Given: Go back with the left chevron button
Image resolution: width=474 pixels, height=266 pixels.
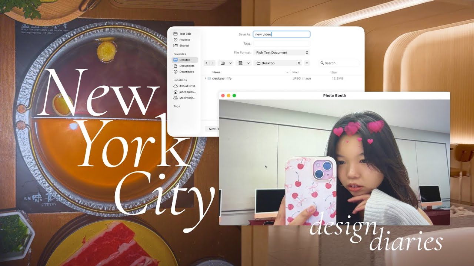Looking at the screenshot, I should [x=207, y=63].
